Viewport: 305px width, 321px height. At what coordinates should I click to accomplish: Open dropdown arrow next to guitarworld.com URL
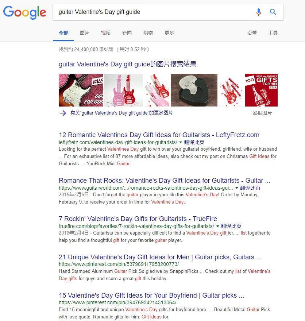(237, 188)
